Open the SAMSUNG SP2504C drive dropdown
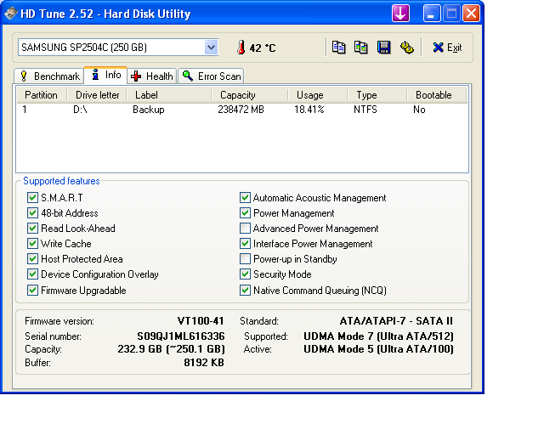The width and height of the screenshot is (544, 435). click(x=211, y=48)
